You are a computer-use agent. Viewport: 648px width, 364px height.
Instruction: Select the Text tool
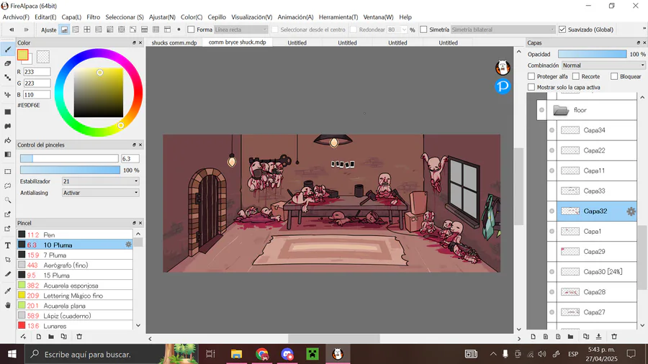pos(7,245)
